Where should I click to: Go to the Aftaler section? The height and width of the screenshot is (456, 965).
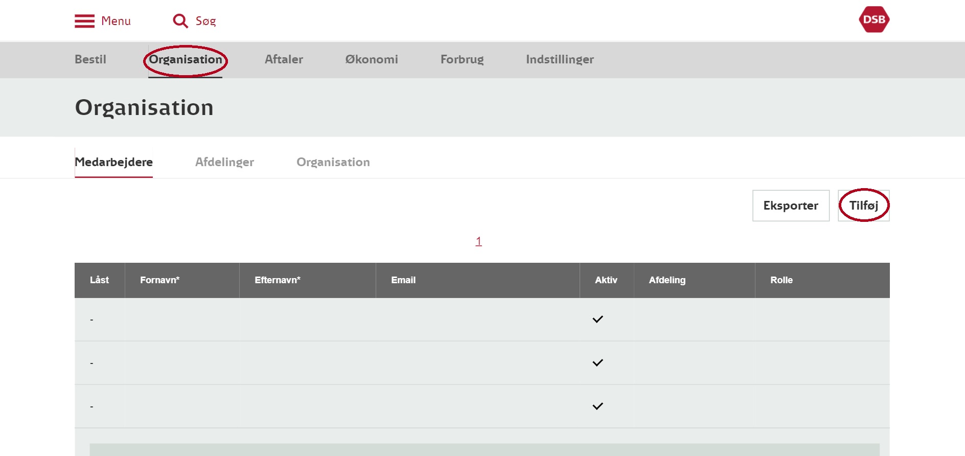[x=284, y=59]
